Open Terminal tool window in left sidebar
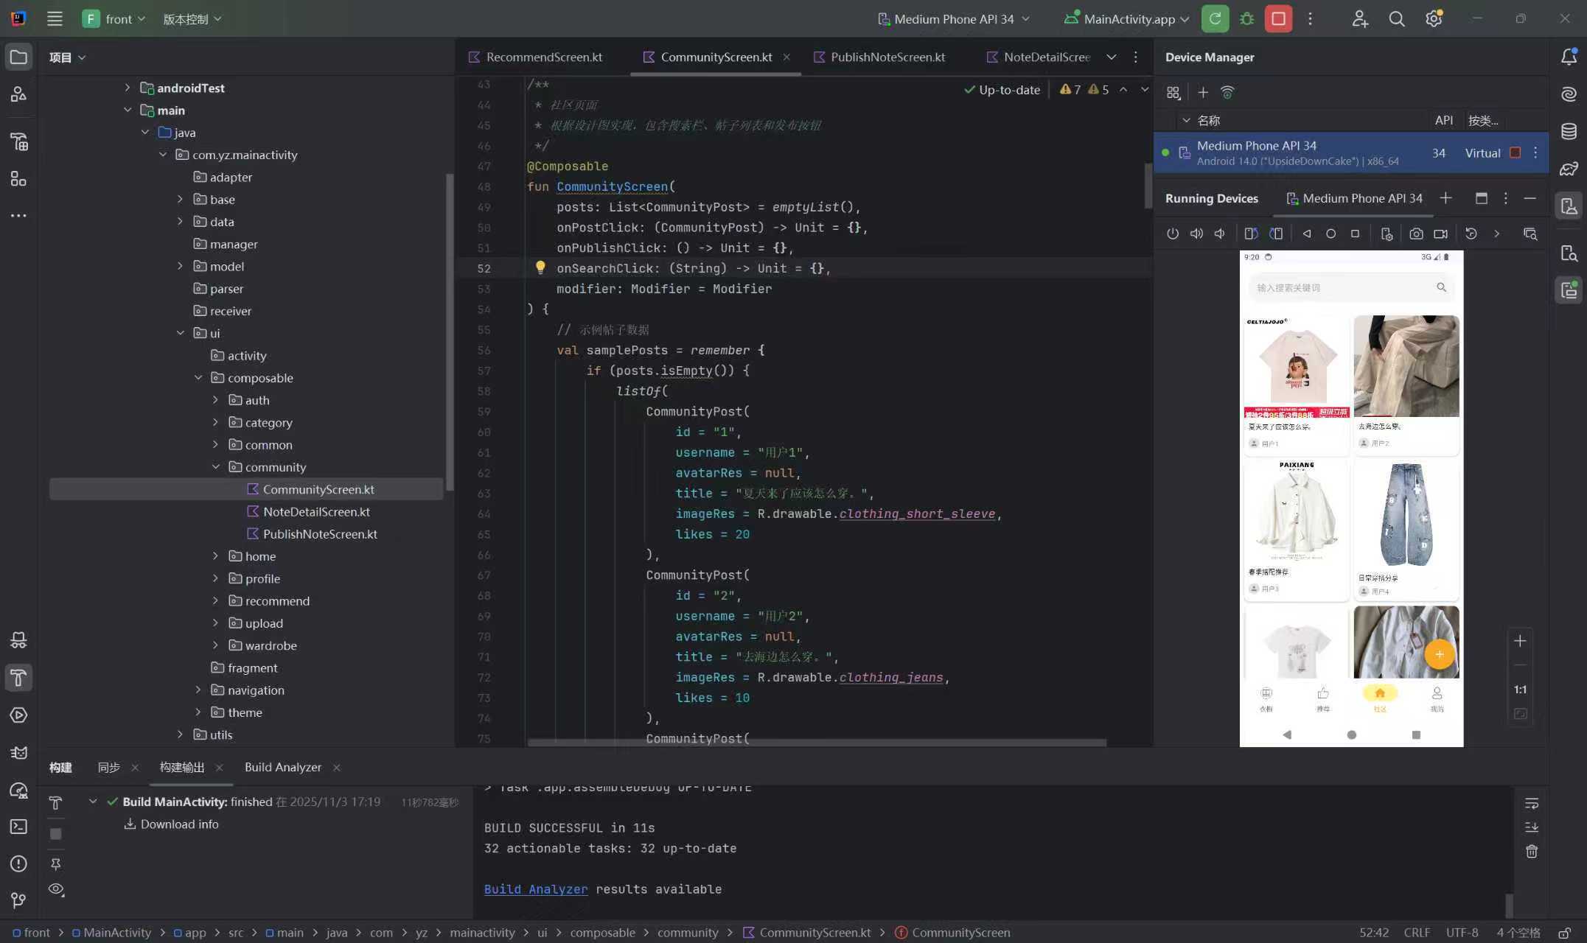Image resolution: width=1587 pixels, height=943 pixels. [x=18, y=827]
